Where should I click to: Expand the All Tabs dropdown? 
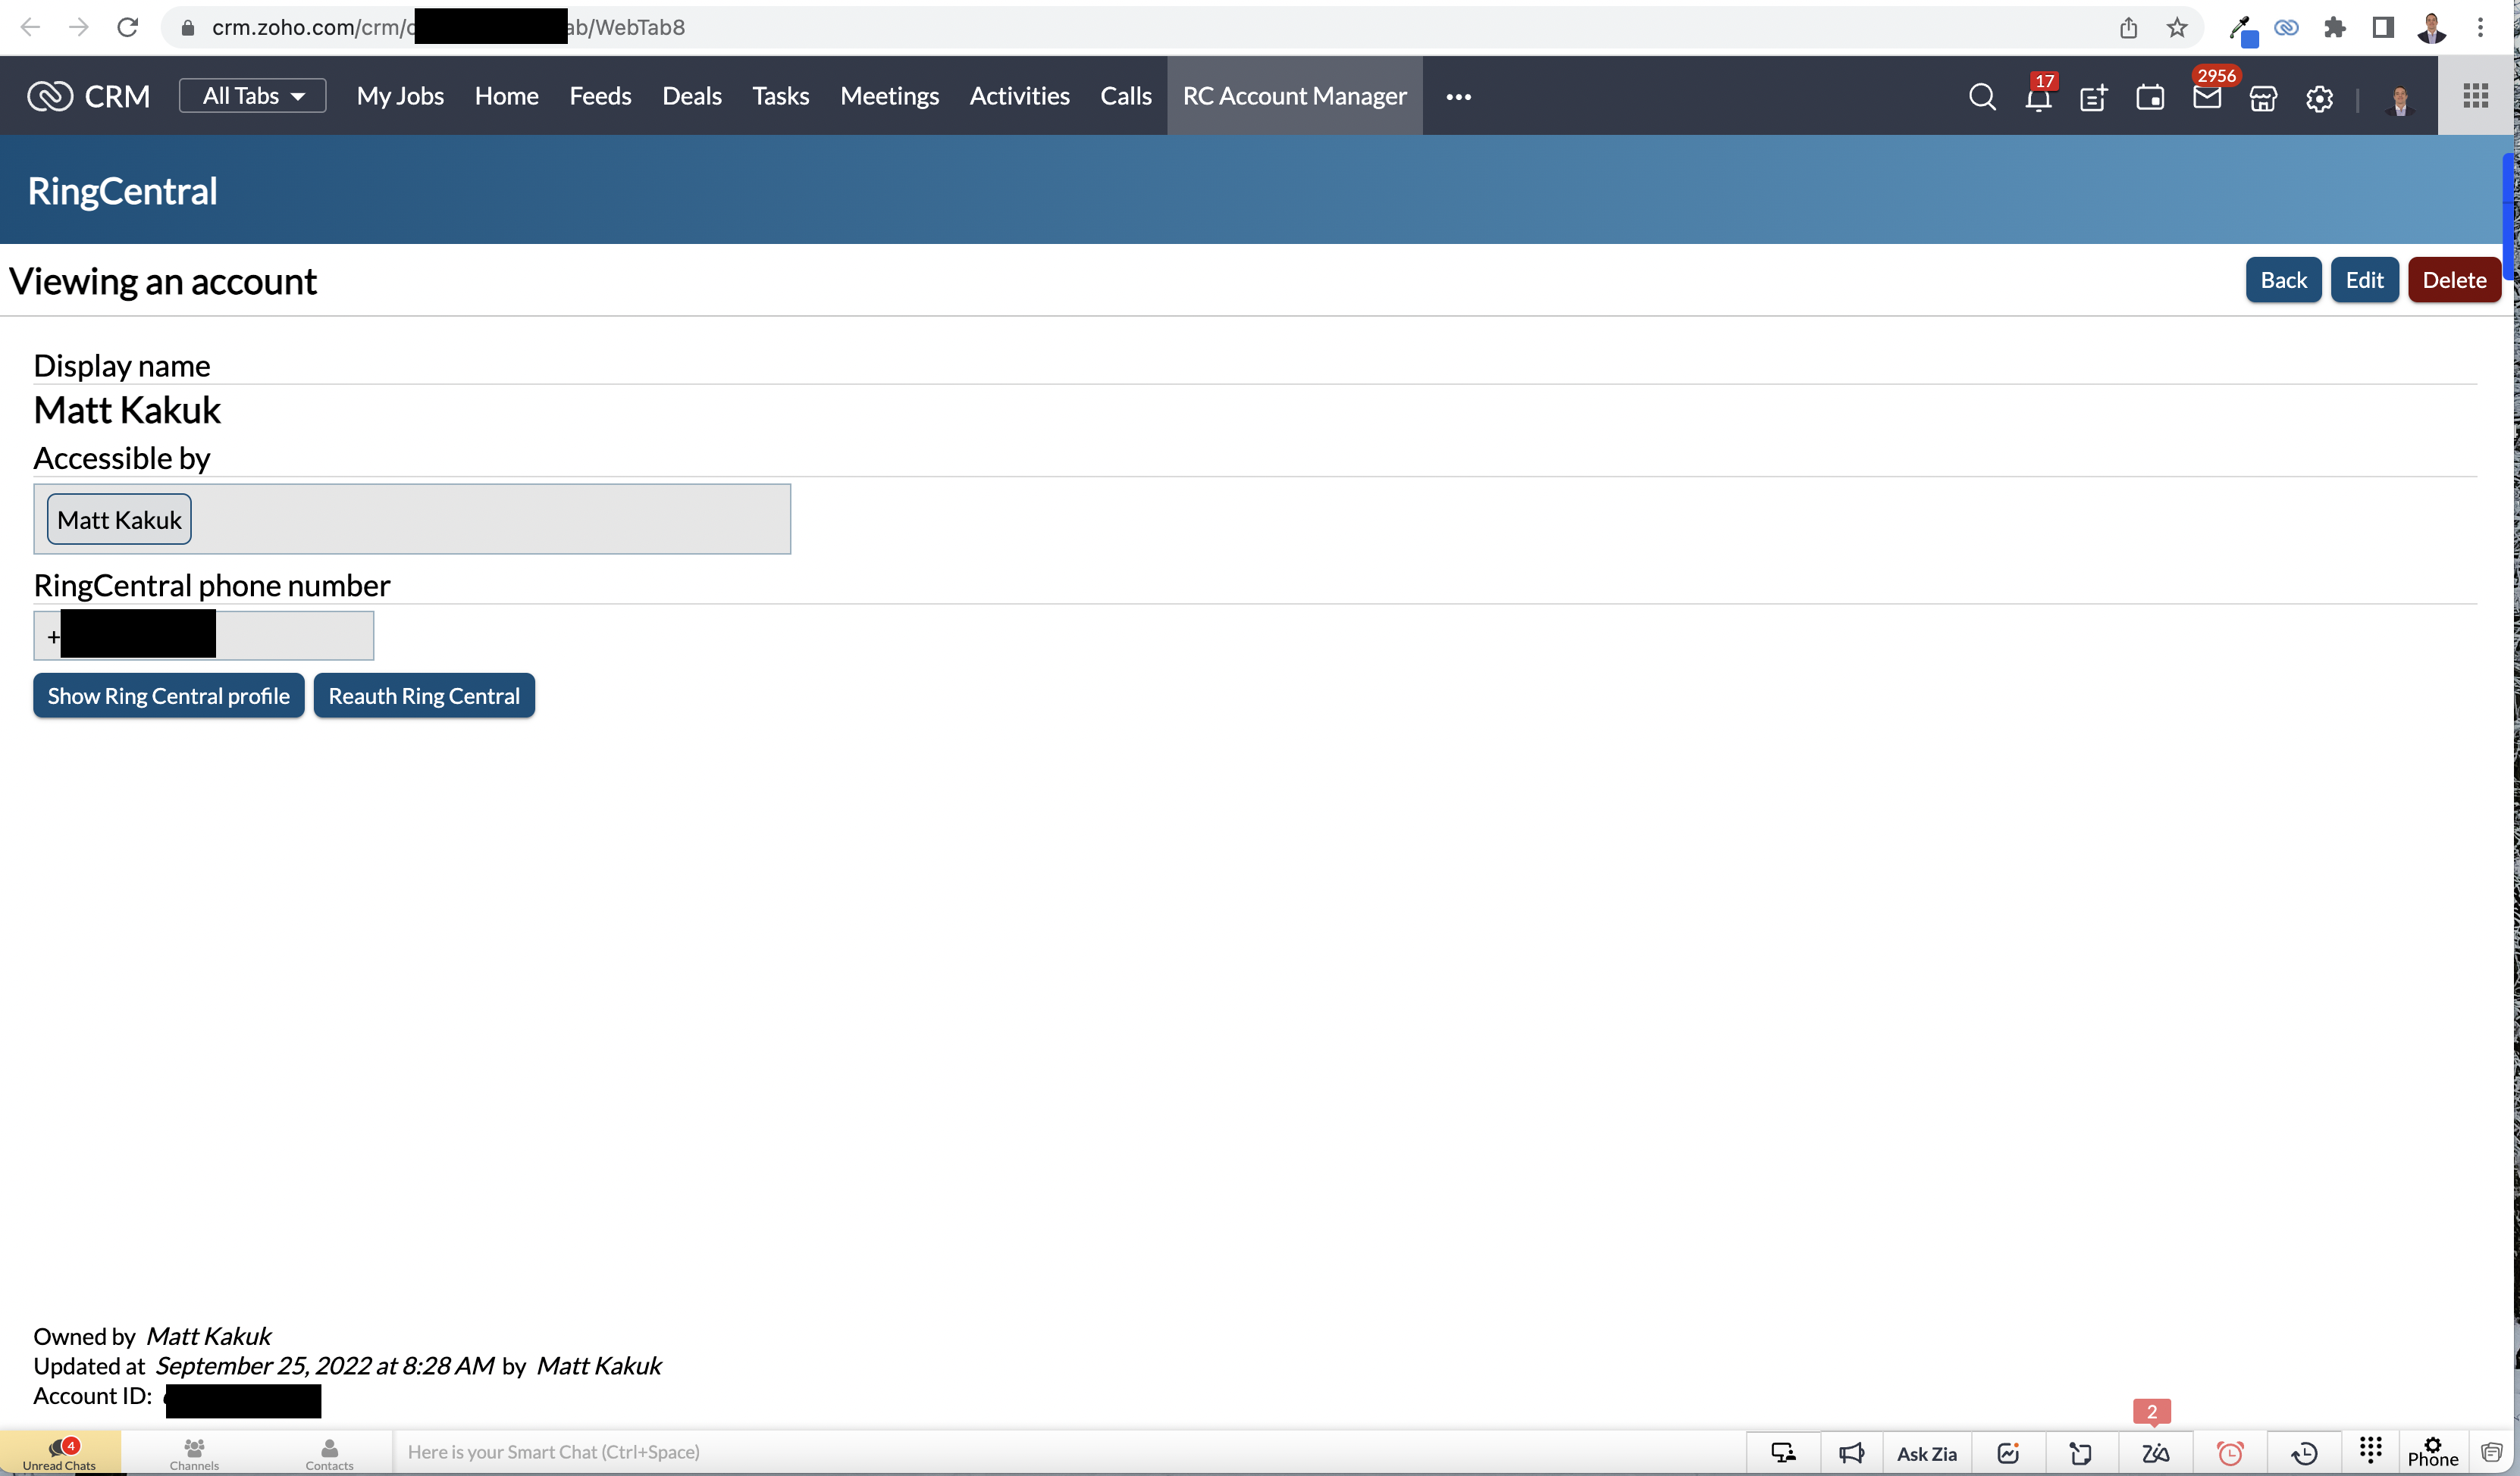click(x=252, y=96)
